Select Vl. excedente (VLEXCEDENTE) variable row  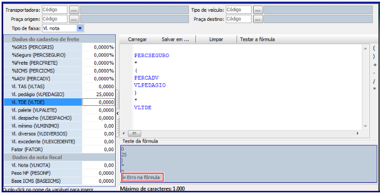pos(59,142)
